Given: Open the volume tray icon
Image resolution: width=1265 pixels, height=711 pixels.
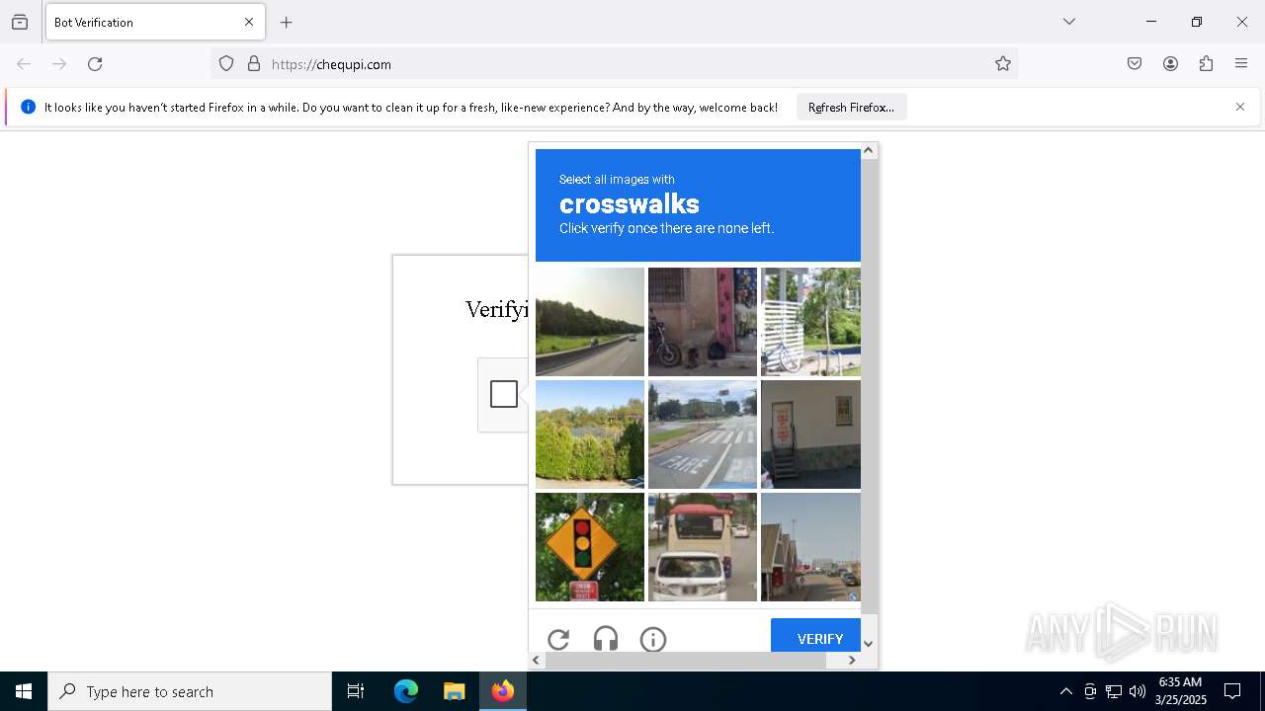Looking at the screenshot, I should [1138, 691].
